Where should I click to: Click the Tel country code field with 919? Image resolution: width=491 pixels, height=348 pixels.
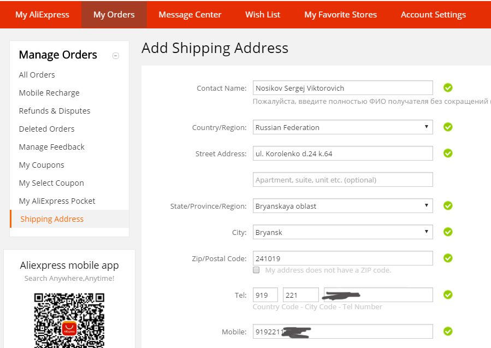pyautogui.click(x=265, y=295)
